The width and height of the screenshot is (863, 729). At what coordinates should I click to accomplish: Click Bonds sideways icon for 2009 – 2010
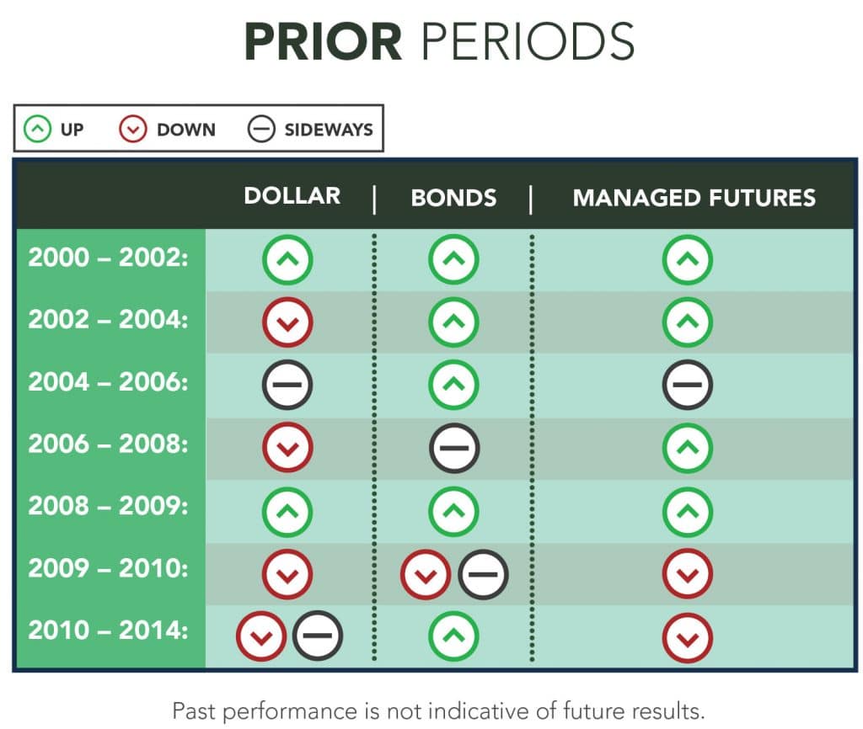(x=483, y=574)
